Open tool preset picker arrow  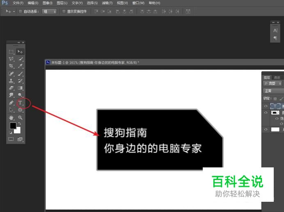(14, 11)
